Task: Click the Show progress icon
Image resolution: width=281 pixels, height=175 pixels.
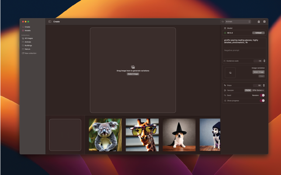Action: pyautogui.click(x=225, y=101)
